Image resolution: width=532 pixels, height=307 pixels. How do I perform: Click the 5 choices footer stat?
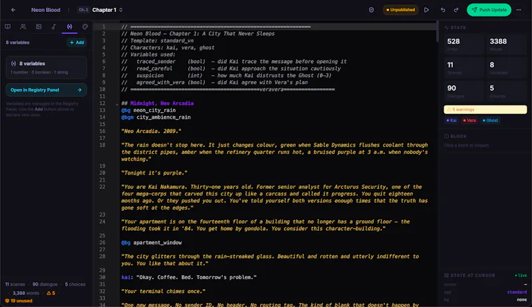pyautogui.click(x=75, y=284)
